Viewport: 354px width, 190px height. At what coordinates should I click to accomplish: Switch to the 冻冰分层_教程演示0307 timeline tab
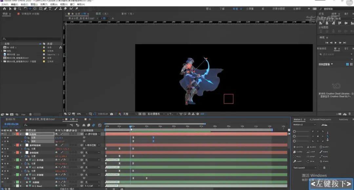coord(42,120)
